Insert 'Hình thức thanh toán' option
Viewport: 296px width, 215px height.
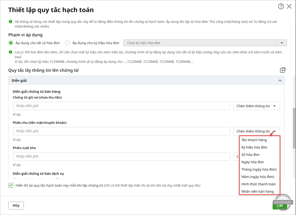click(258, 184)
